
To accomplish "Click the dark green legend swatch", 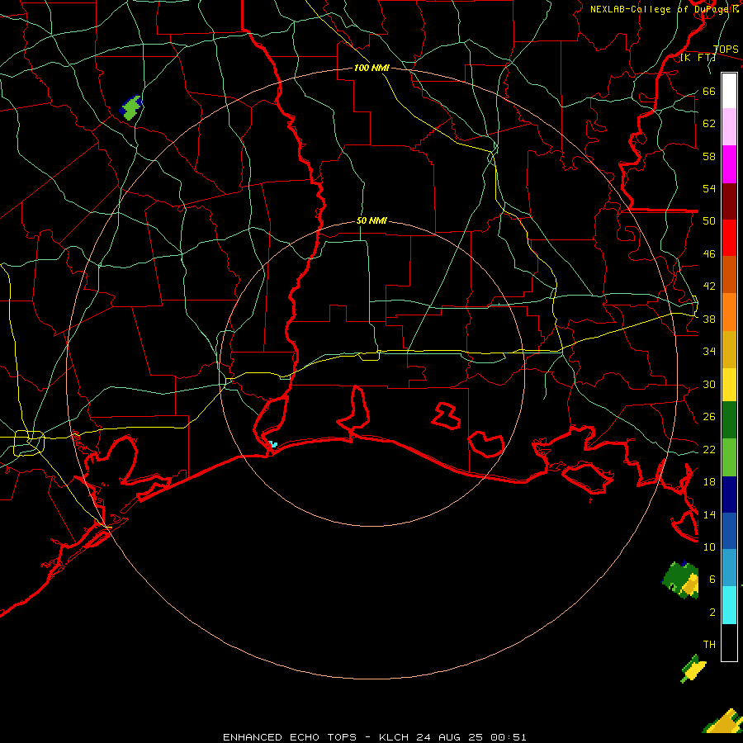I will (729, 420).
